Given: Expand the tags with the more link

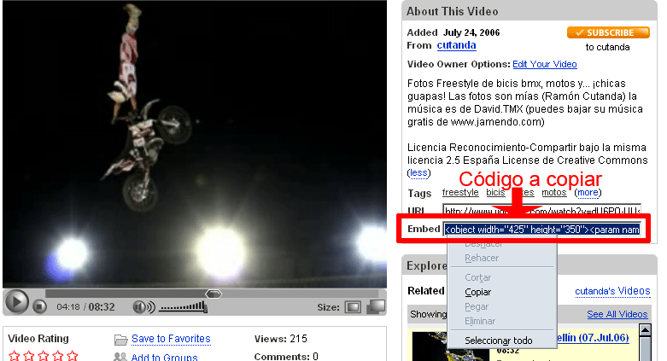Looking at the screenshot, I should pyautogui.click(x=588, y=193).
